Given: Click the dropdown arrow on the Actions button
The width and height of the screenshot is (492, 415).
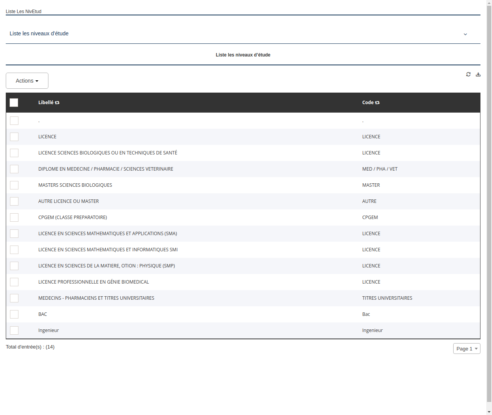Looking at the screenshot, I should click(x=37, y=81).
